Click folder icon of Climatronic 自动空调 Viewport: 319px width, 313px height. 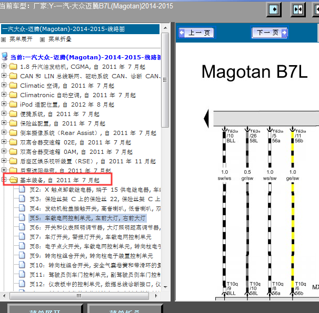click(x=14, y=95)
